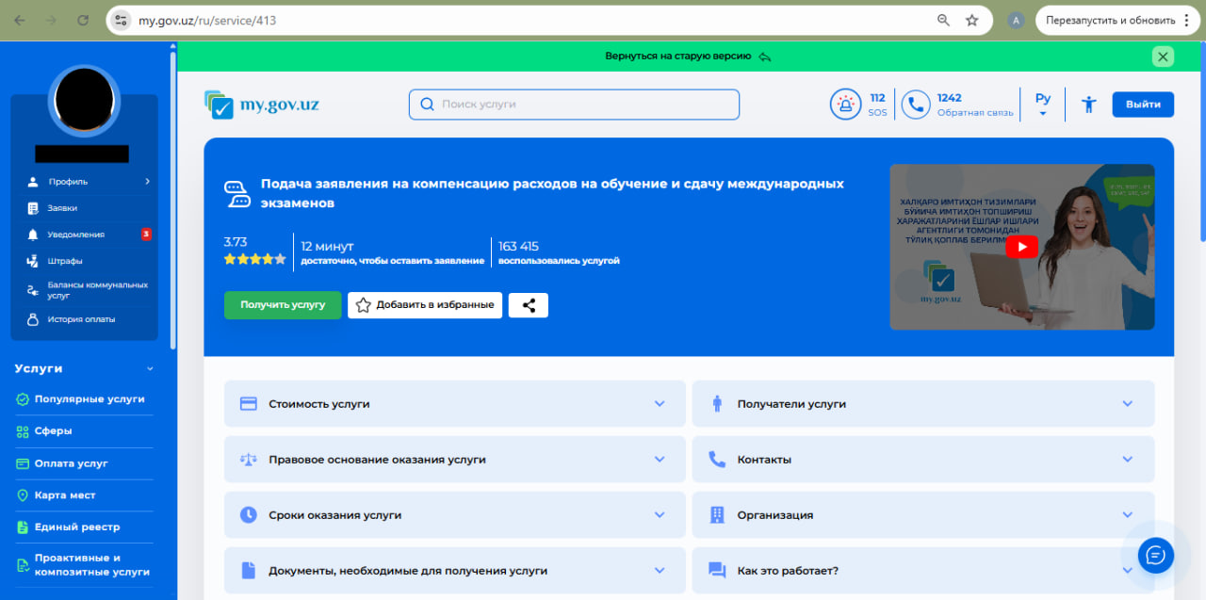Click the 1242 feedback phone icon

(x=915, y=105)
